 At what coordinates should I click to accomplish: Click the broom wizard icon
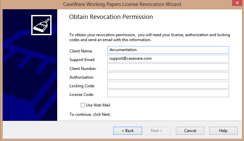pyautogui.click(x=42, y=25)
